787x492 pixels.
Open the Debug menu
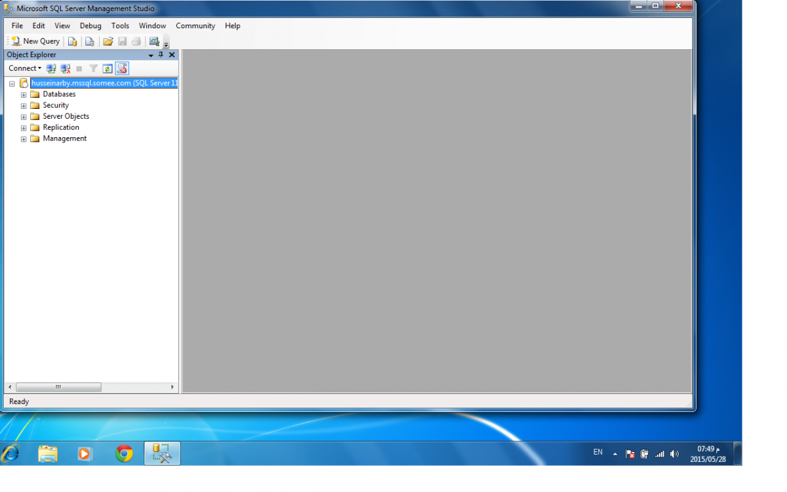coord(91,26)
